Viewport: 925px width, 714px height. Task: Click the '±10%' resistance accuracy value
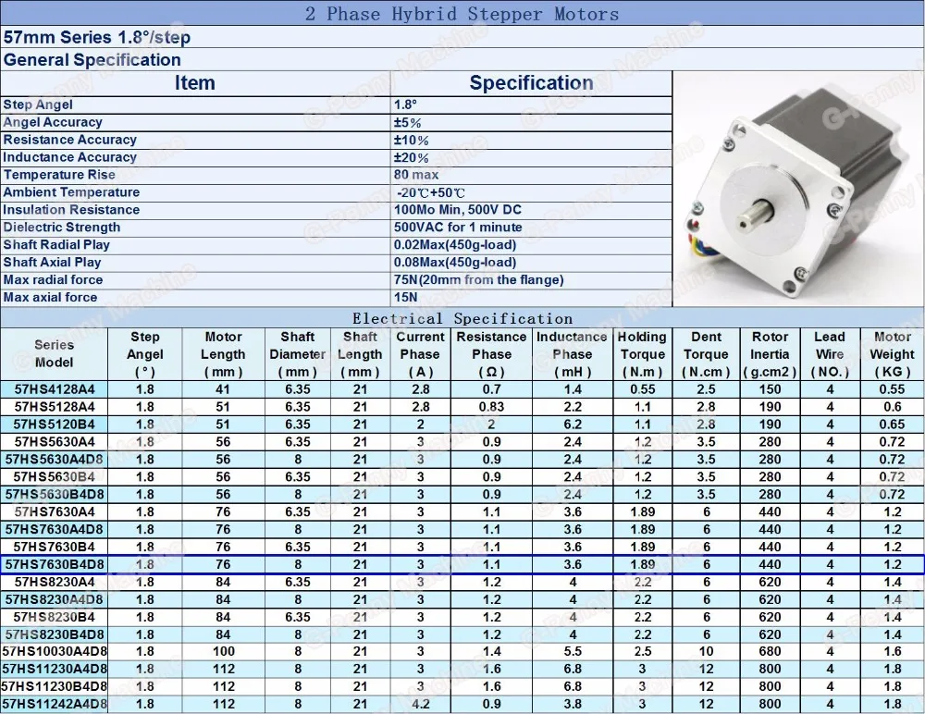pyautogui.click(x=412, y=141)
